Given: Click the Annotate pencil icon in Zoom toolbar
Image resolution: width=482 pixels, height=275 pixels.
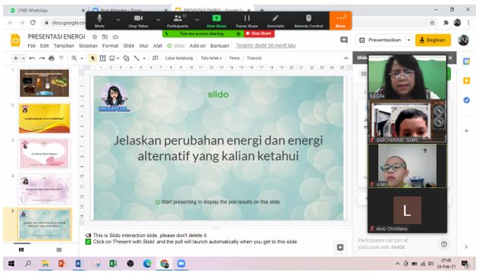Looking at the screenshot, I should 275,20.
